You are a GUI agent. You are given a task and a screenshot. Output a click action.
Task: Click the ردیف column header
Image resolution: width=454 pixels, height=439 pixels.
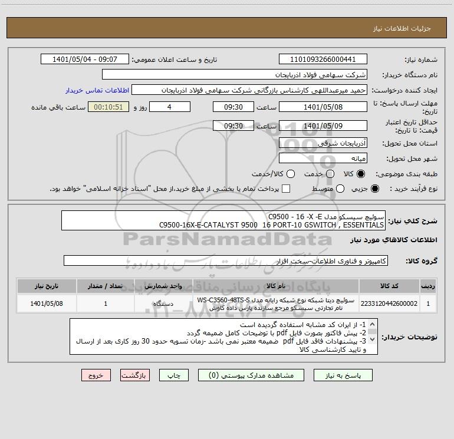428,286
